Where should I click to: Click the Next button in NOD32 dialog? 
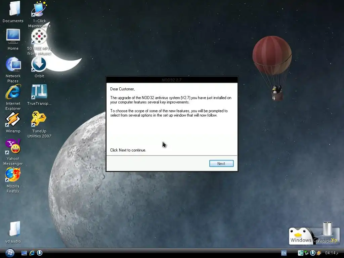[221, 164]
